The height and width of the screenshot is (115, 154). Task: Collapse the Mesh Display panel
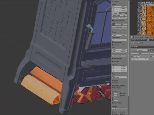tap(117, 88)
